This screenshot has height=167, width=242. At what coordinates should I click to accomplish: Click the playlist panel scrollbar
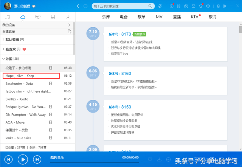(74, 39)
